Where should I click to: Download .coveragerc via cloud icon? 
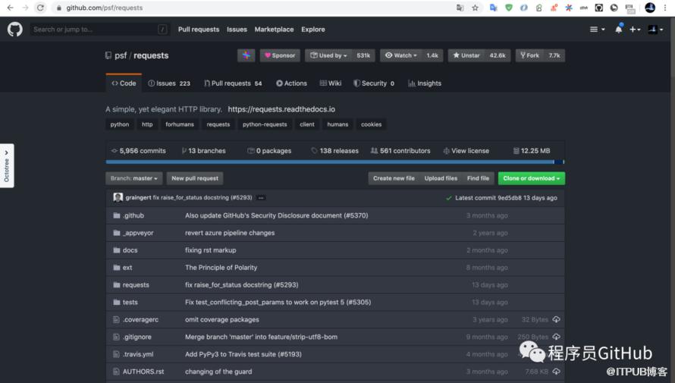pos(557,319)
